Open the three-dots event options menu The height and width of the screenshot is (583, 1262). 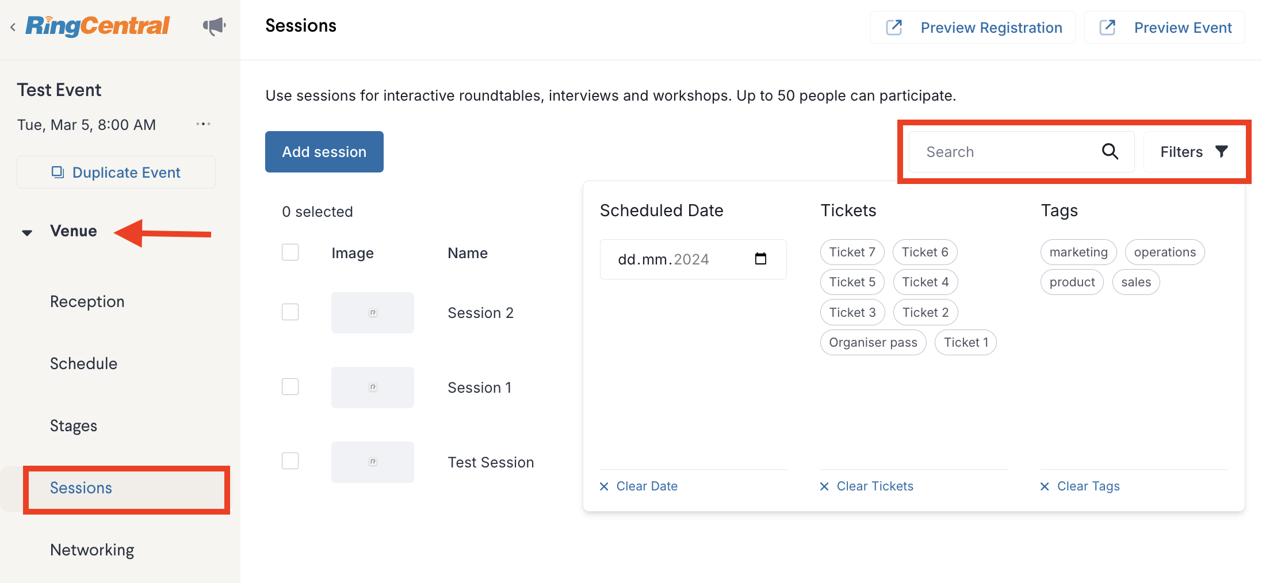click(203, 124)
